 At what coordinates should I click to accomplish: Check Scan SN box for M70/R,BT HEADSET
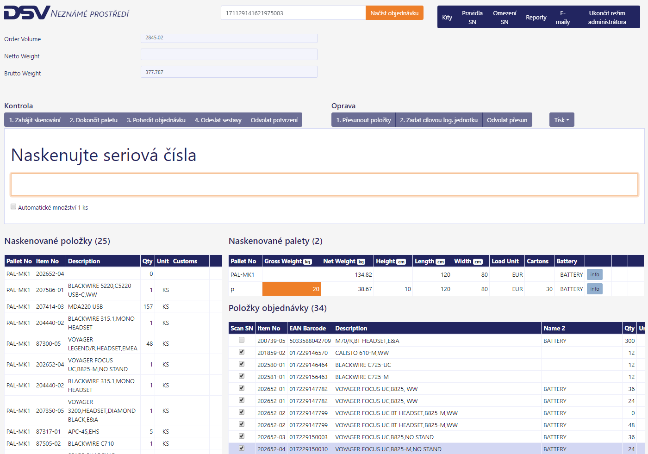(242, 340)
